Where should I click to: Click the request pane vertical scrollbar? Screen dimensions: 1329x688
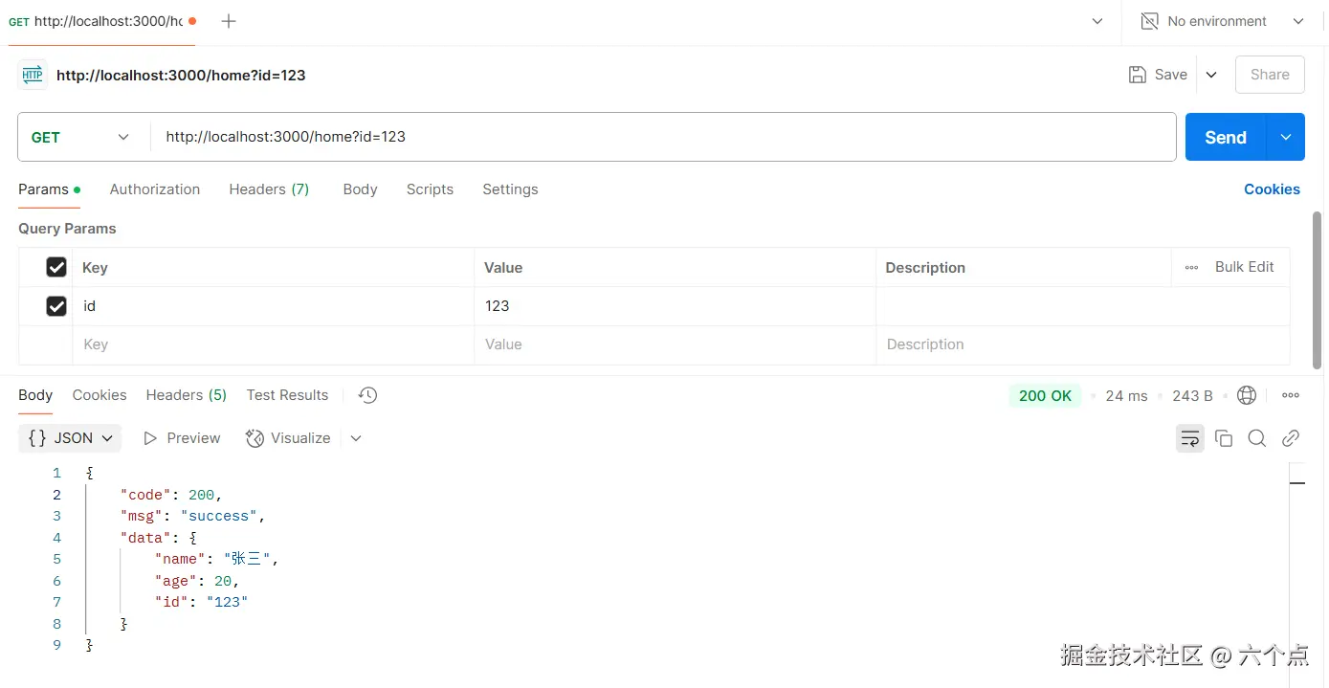(1318, 290)
